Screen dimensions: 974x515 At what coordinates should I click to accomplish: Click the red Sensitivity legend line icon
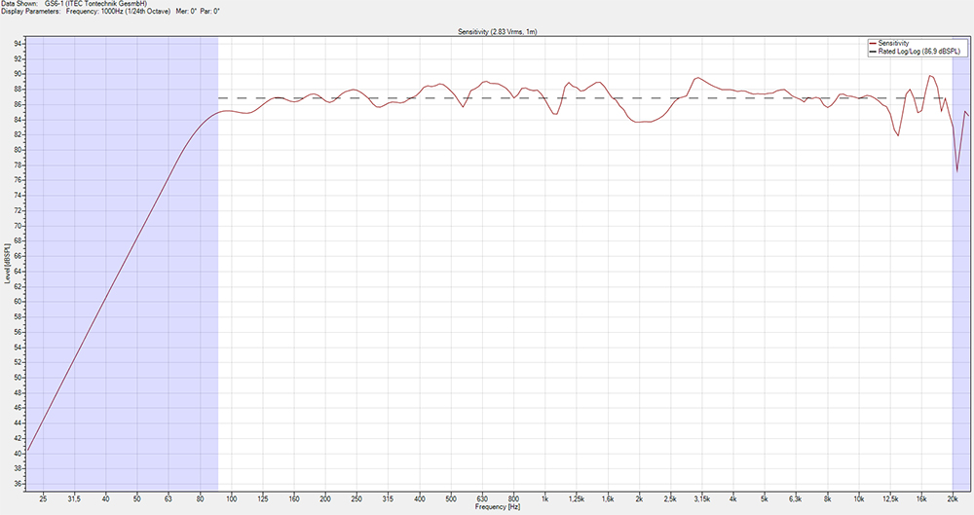pos(872,44)
